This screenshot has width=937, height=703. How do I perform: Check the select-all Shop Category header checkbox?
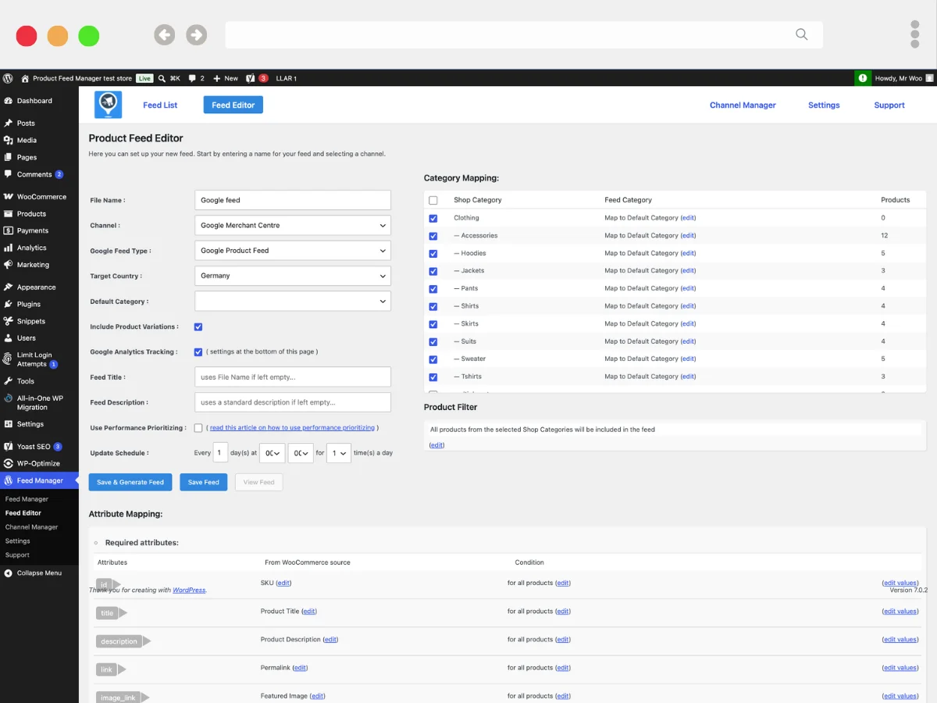pyautogui.click(x=433, y=201)
